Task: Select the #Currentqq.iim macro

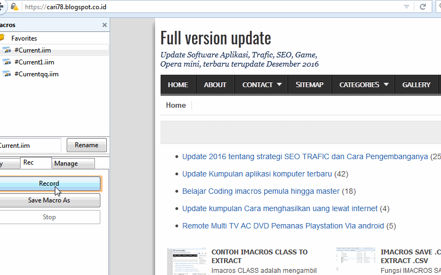Action: pyautogui.click(x=36, y=74)
